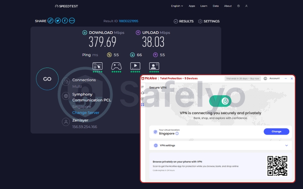Click the upload arrow icon
The width and height of the screenshot is (303, 189).
click(138, 33)
